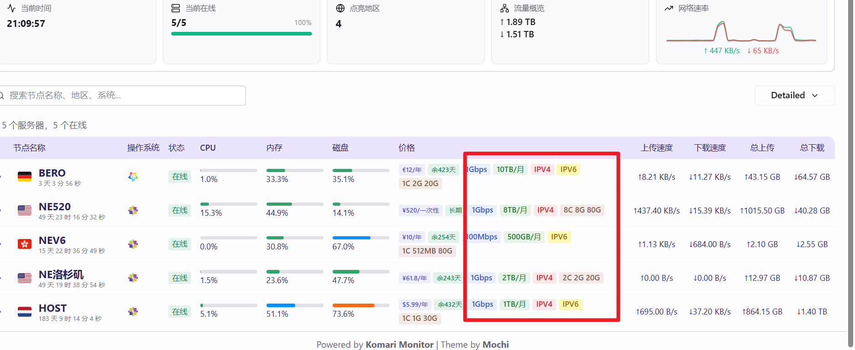Click the OS icon in the NE520 row

coord(133,210)
